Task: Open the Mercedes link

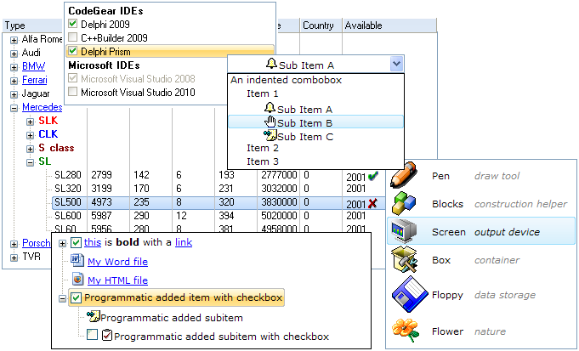Action: pos(43,107)
